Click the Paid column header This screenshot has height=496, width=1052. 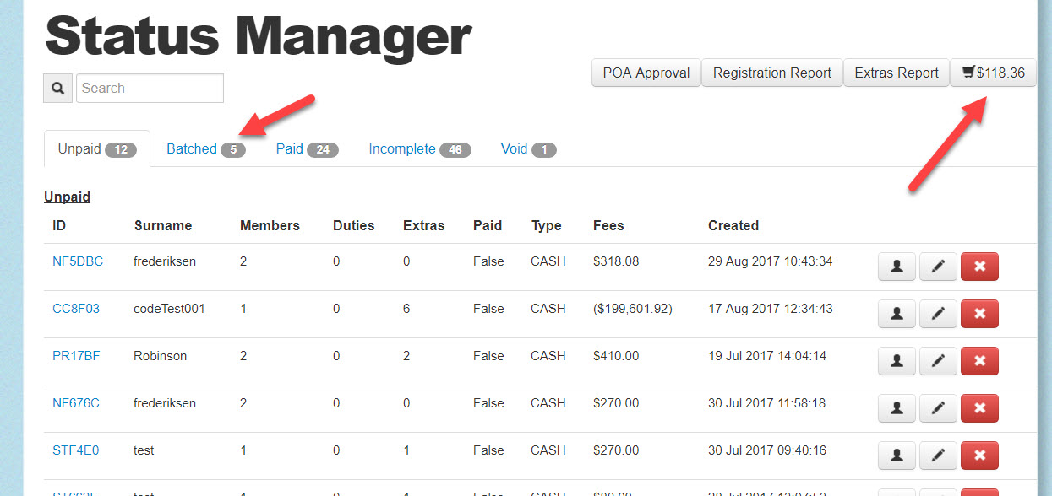488,225
